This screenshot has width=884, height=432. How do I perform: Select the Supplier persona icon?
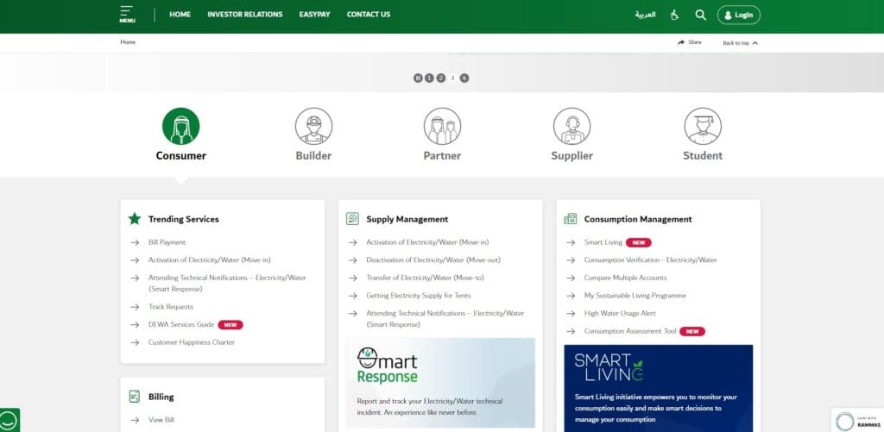571,126
